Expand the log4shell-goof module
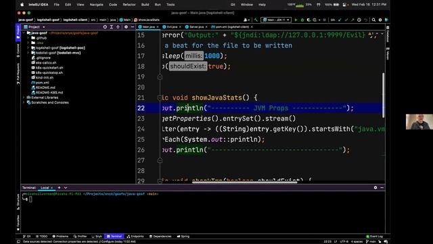This screenshot has width=433, height=244. pyautogui.click(x=28, y=48)
